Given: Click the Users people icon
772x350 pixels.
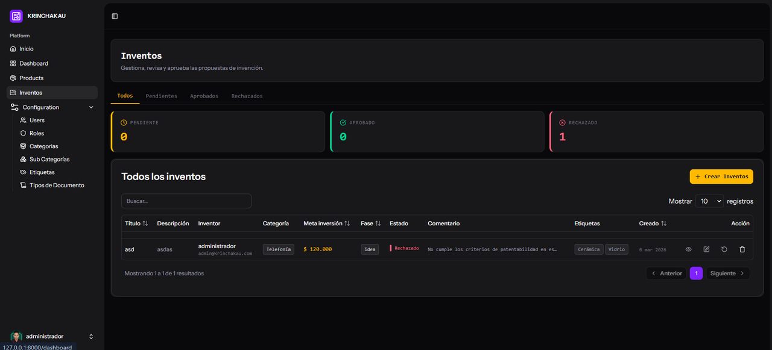Looking at the screenshot, I should [x=24, y=120].
